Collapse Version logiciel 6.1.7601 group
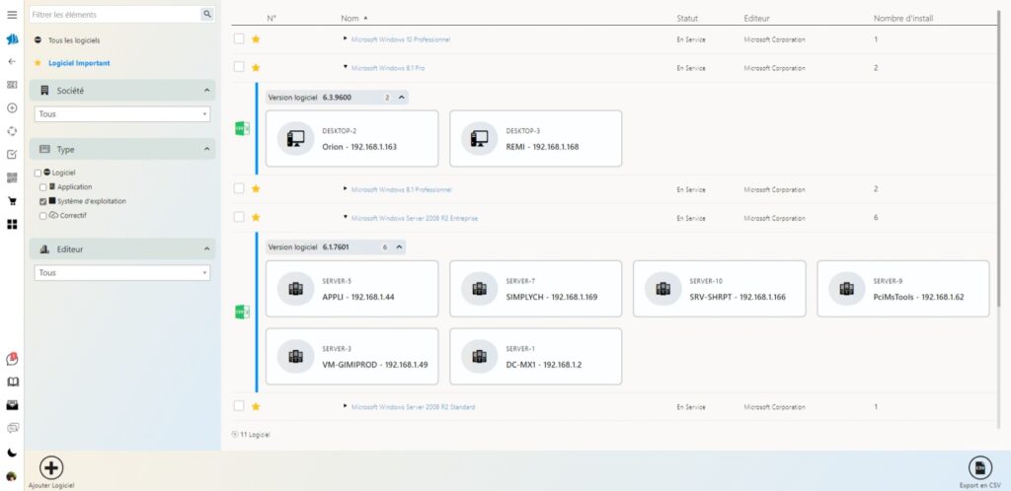Viewport: 1011px width, 491px height. coord(399,247)
